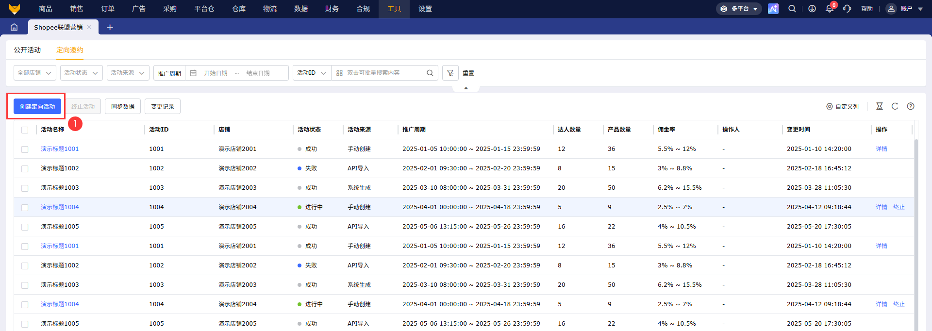Go to home tab icon
The height and width of the screenshot is (331, 932).
pos(14,27)
